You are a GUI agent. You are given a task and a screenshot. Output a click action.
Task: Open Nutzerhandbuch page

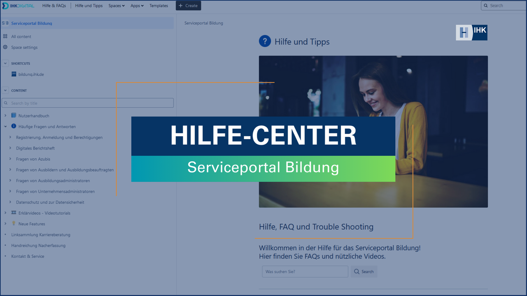coord(34,116)
